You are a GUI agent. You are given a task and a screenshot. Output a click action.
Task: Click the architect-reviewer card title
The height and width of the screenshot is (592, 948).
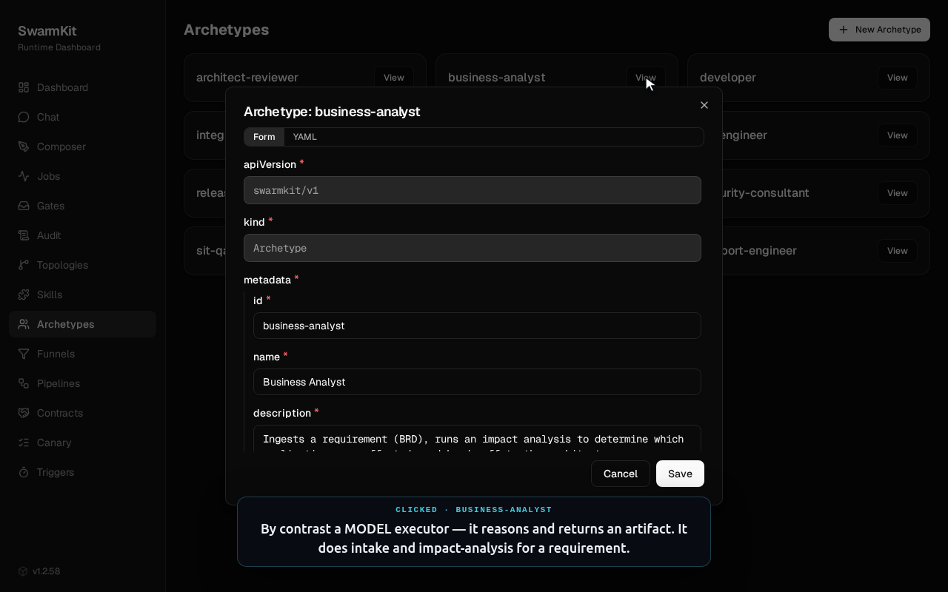(247, 78)
